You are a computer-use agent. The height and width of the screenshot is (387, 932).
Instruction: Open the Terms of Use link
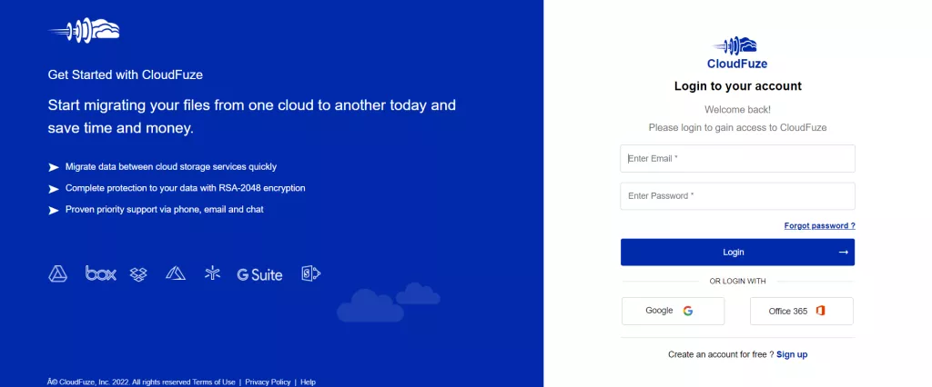213,382
